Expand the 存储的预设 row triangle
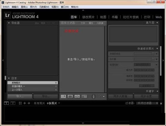Image resolution: width=166 pixels, height=126 pixels. point(157,54)
